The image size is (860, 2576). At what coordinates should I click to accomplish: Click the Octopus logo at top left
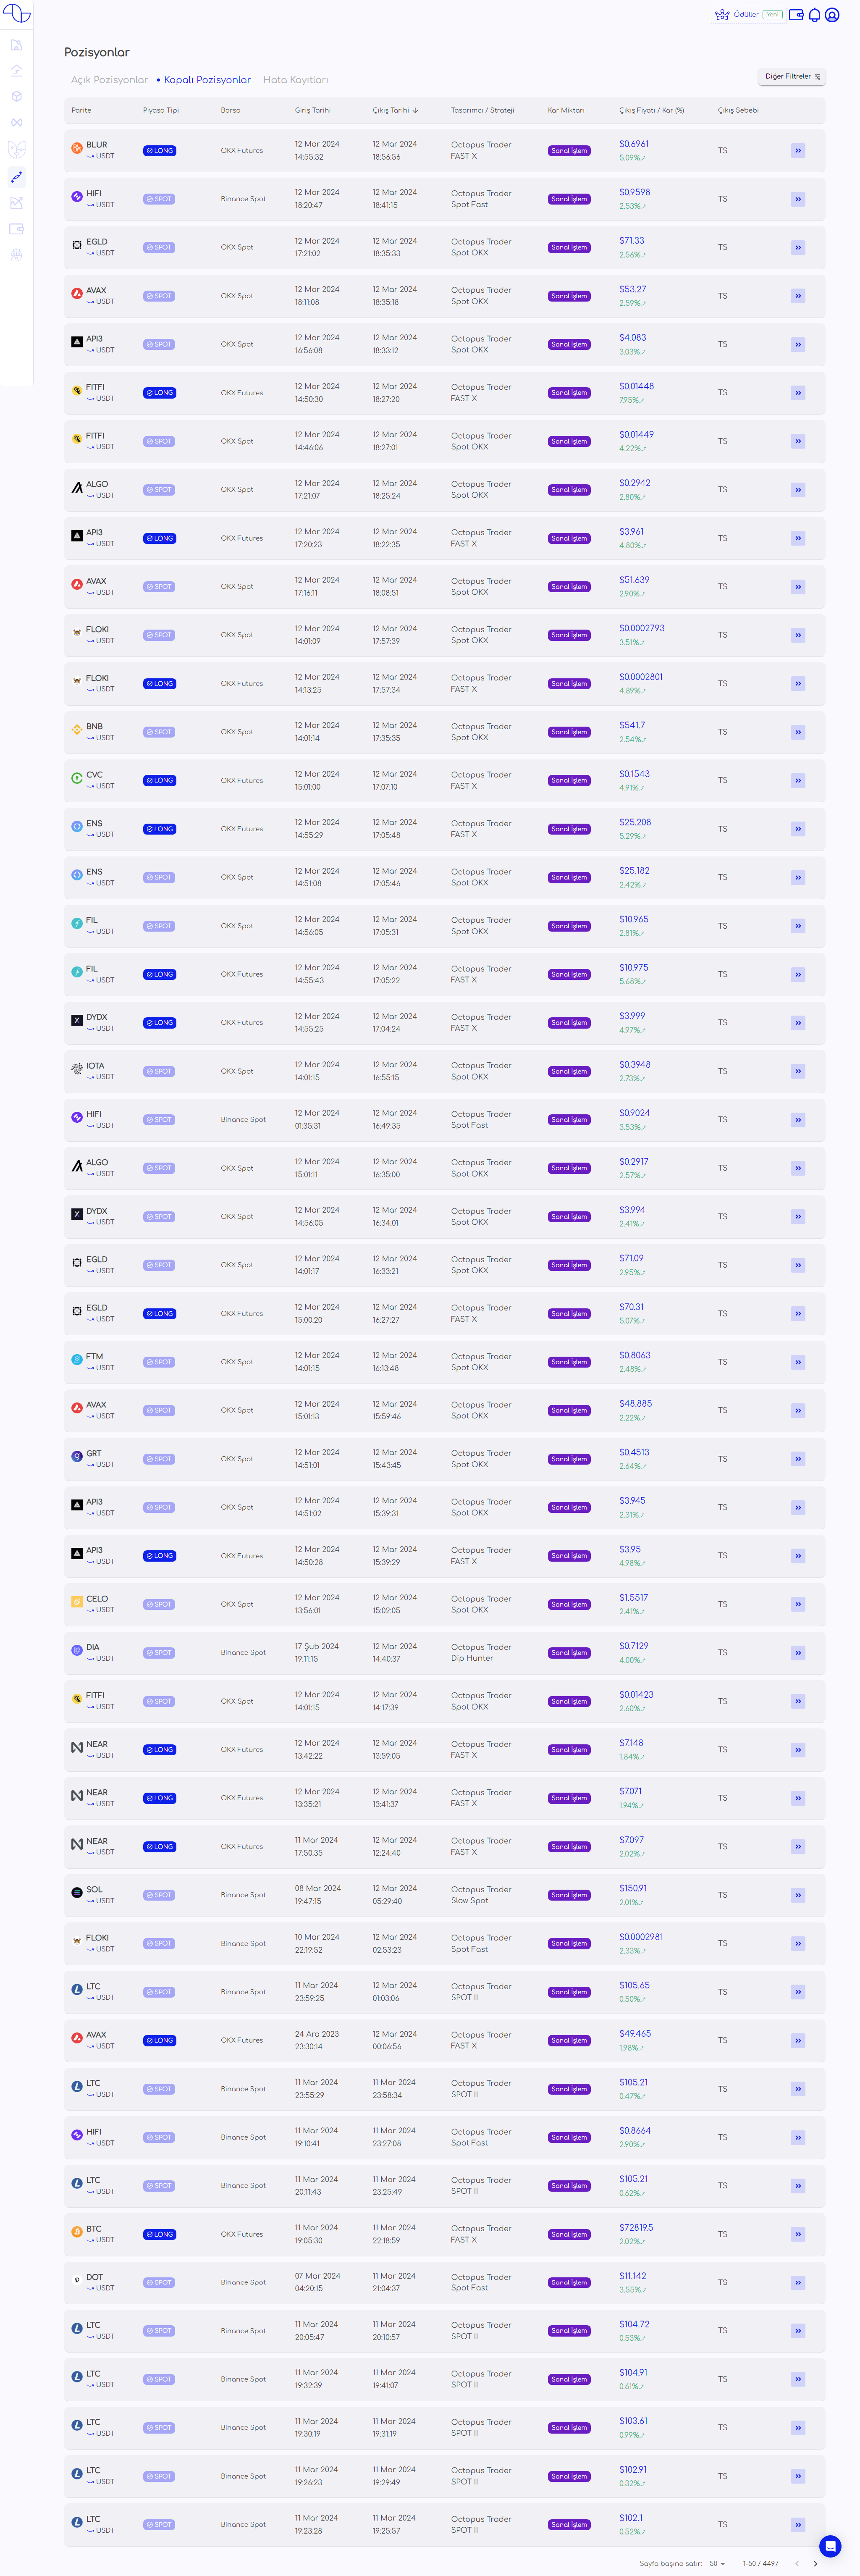[16, 13]
